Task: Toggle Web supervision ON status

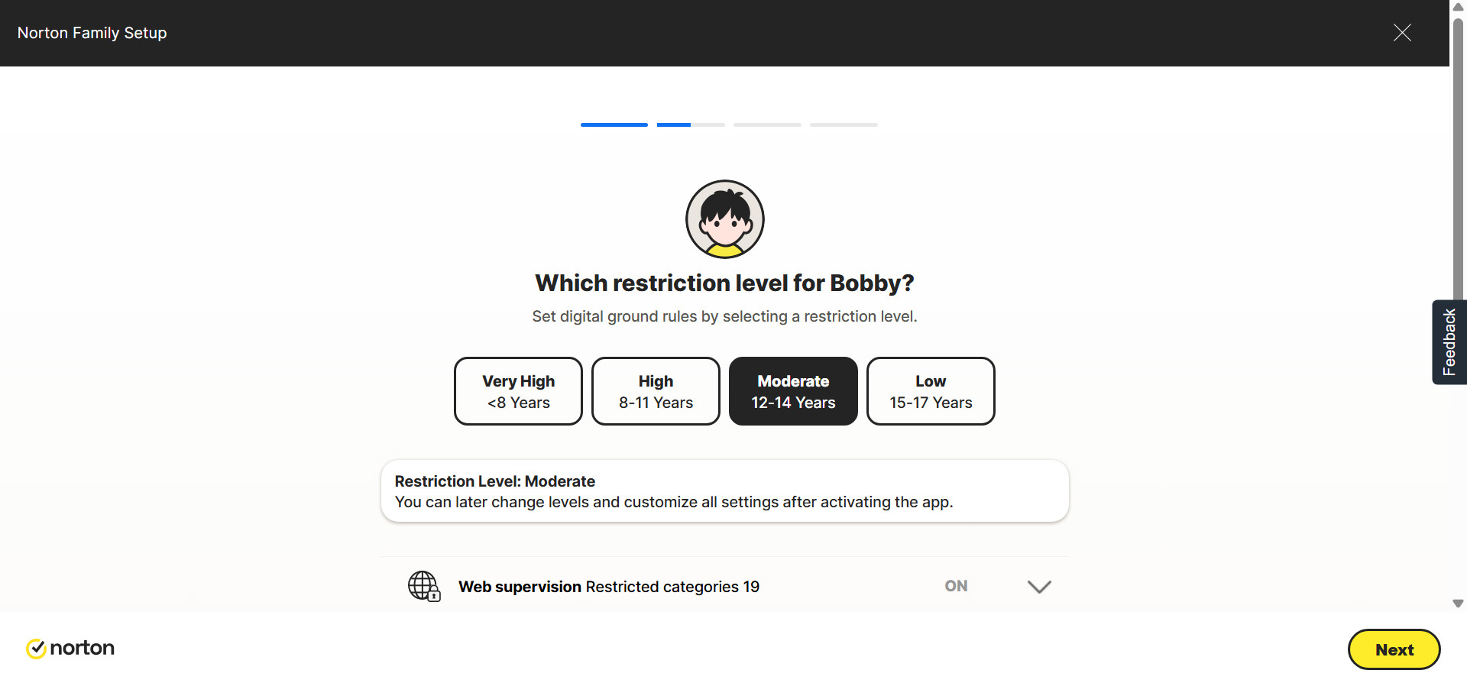Action: point(956,586)
